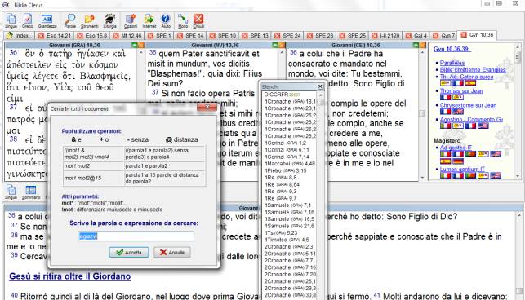Click green icon in Giovanni (GRA) panel header
The width and height of the screenshot is (525, 300).
click(135, 45)
